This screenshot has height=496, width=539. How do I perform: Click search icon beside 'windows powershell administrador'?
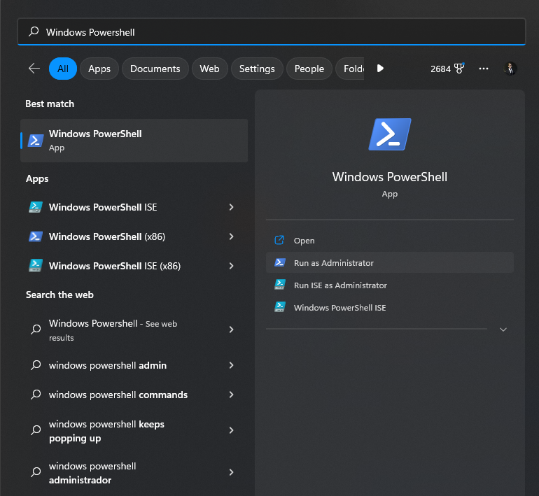point(36,472)
